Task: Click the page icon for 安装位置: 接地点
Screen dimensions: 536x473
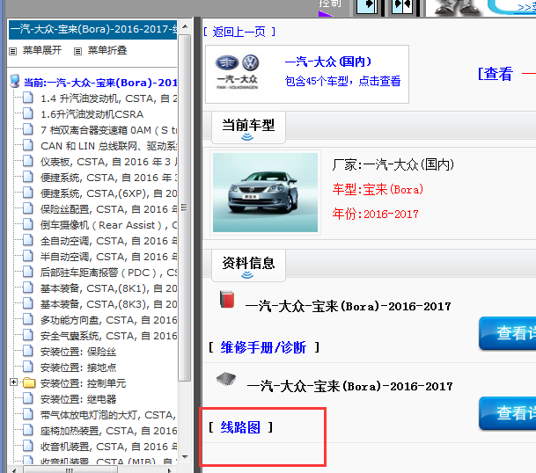Action: (28, 367)
